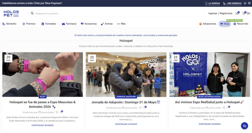Open the Holospet Expo Mascotas & Animales 2026 title
Image resolution: width=252 pixels, height=133 pixels.
point(42,104)
